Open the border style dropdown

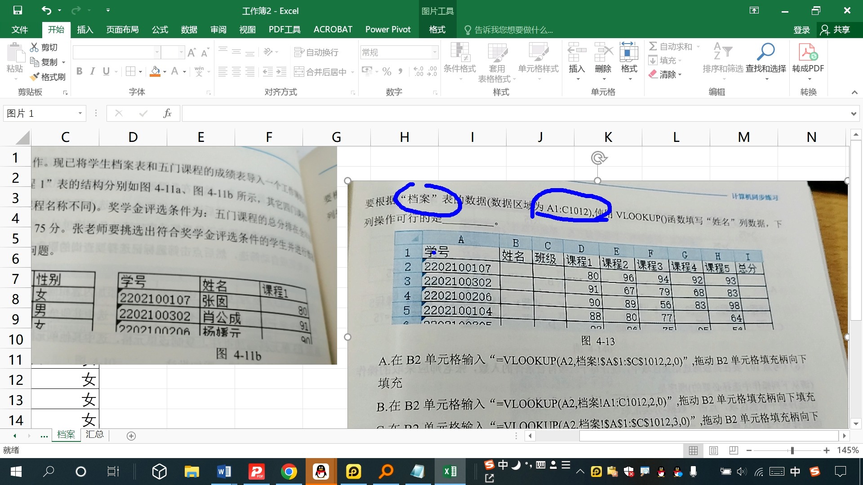(x=140, y=71)
